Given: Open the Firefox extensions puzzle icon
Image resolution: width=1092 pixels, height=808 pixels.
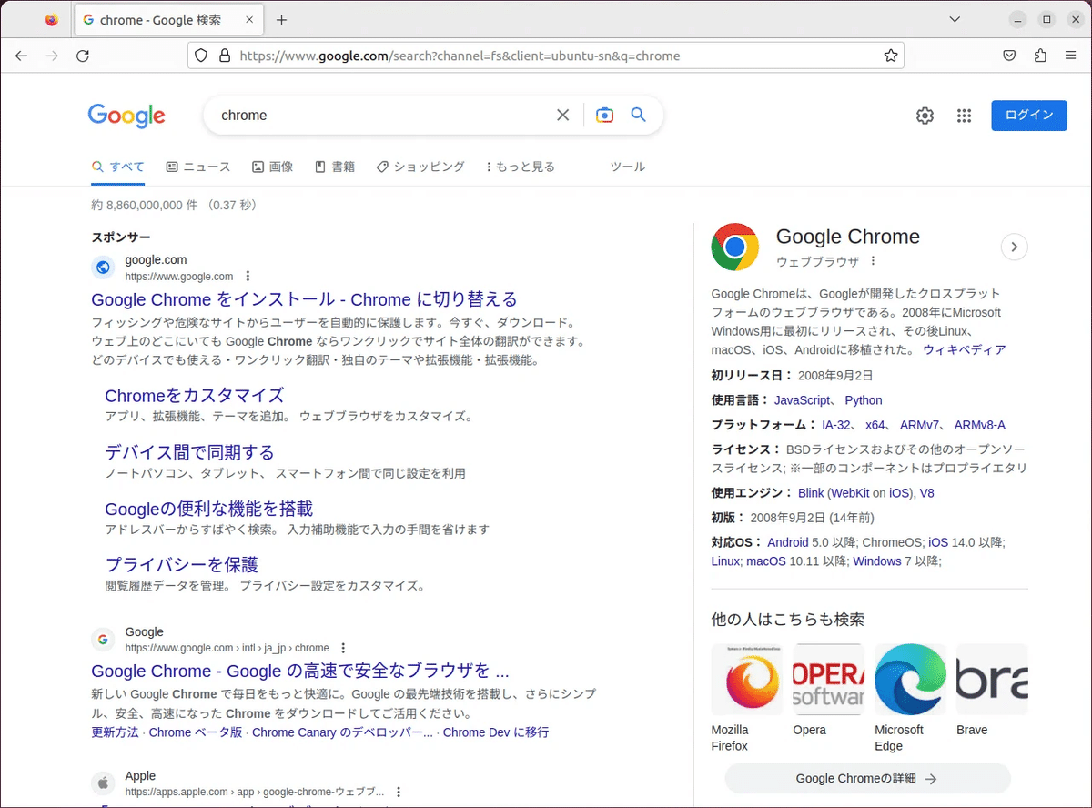Looking at the screenshot, I should click(1040, 56).
